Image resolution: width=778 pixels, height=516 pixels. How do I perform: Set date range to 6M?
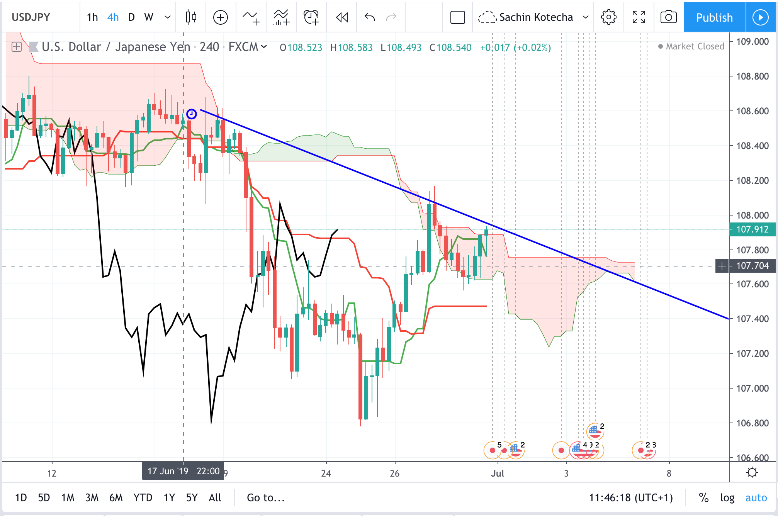(116, 497)
